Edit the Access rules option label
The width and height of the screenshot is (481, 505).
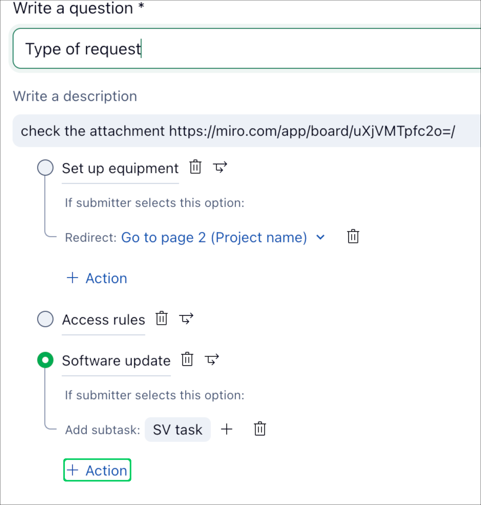(103, 319)
